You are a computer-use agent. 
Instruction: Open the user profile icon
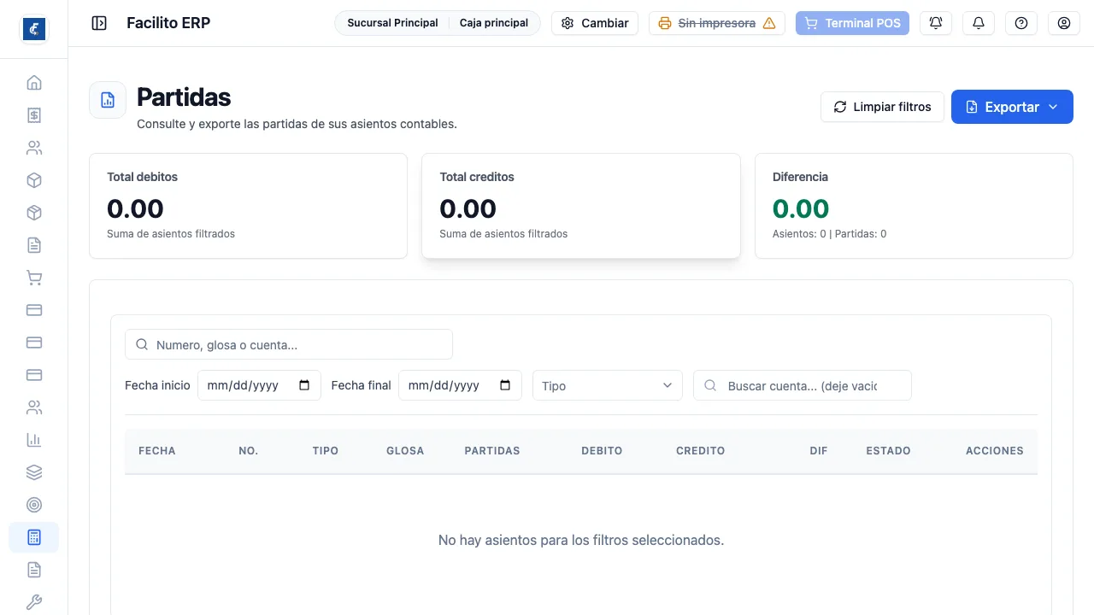click(1064, 23)
